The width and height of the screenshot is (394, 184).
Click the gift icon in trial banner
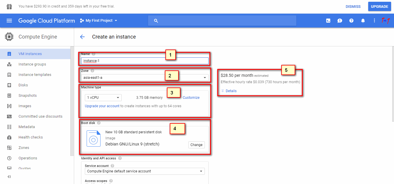coord(9,6)
